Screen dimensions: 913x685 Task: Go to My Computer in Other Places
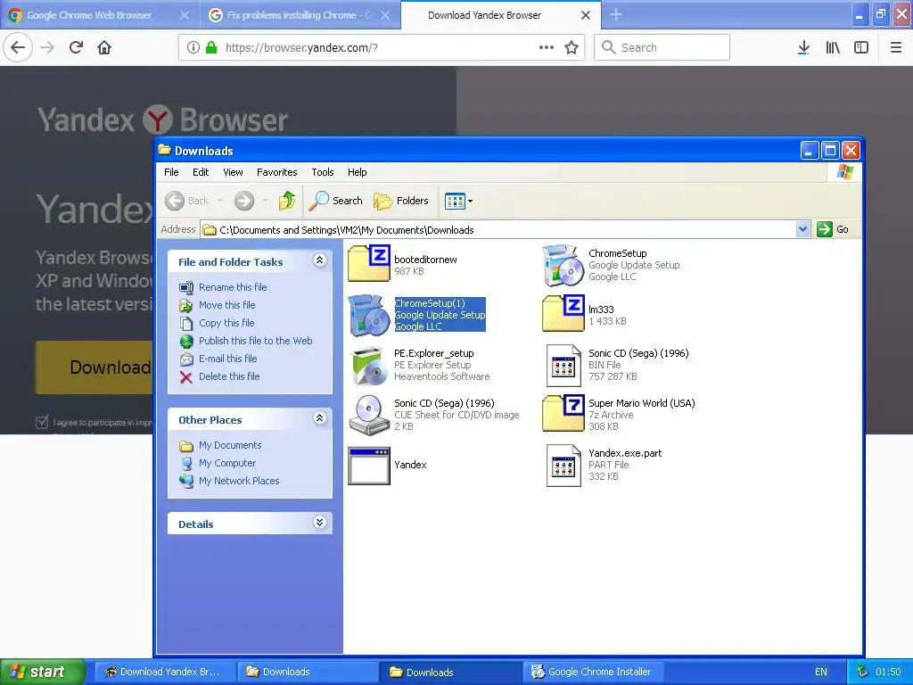click(x=227, y=463)
